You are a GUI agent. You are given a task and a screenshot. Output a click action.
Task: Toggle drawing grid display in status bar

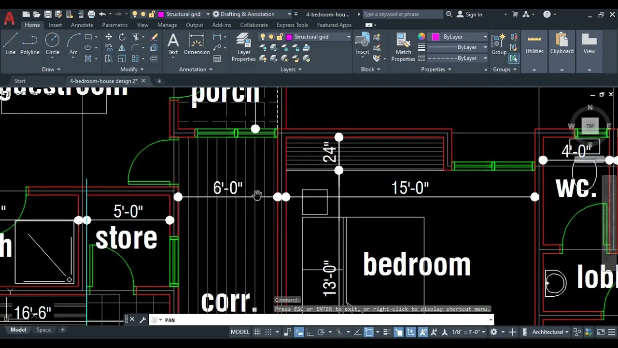coord(257,332)
